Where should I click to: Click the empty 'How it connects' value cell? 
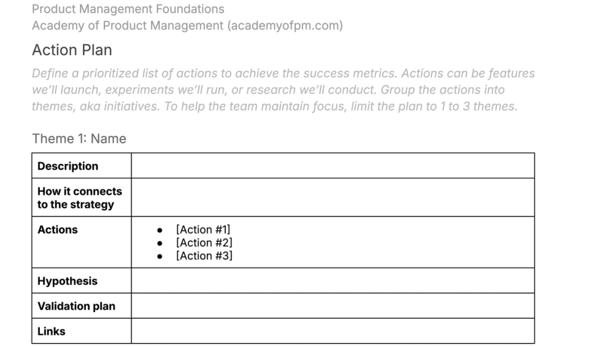pyautogui.click(x=332, y=197)
